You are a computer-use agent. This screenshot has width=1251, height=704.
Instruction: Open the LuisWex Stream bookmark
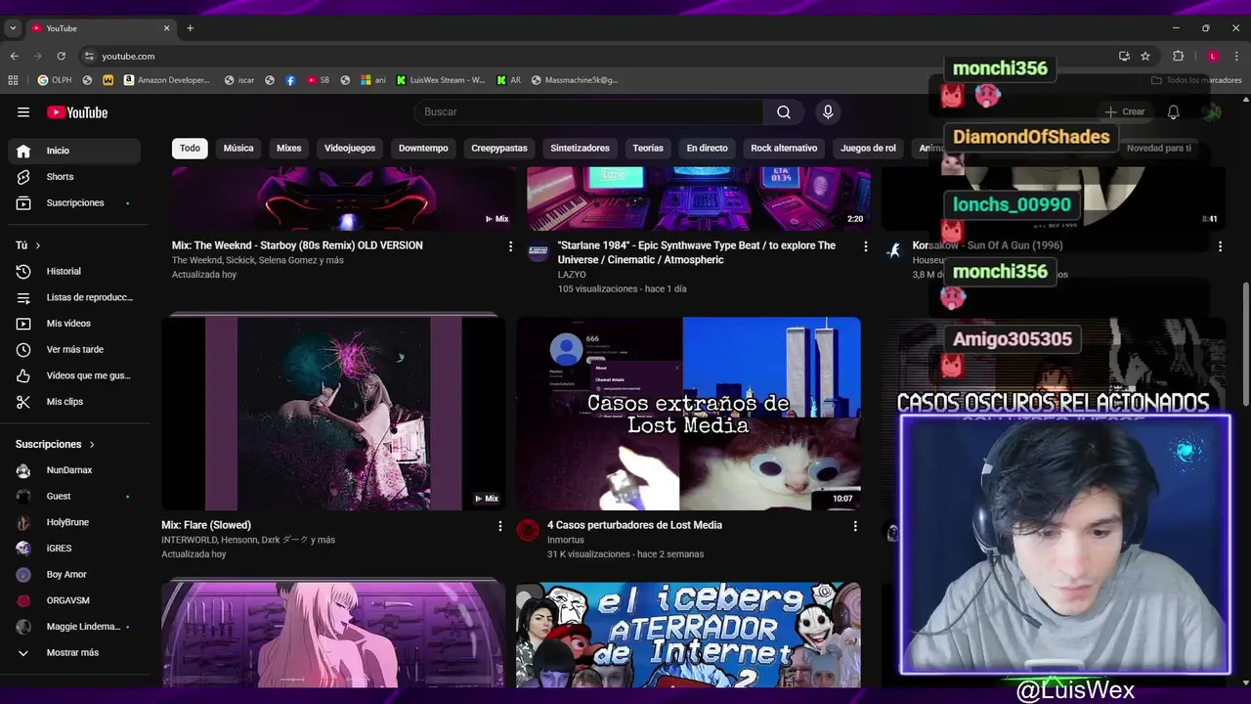[x=441, y=80]
